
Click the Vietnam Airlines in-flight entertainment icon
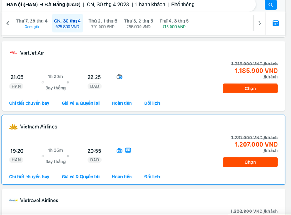click(x=128, y=150)
